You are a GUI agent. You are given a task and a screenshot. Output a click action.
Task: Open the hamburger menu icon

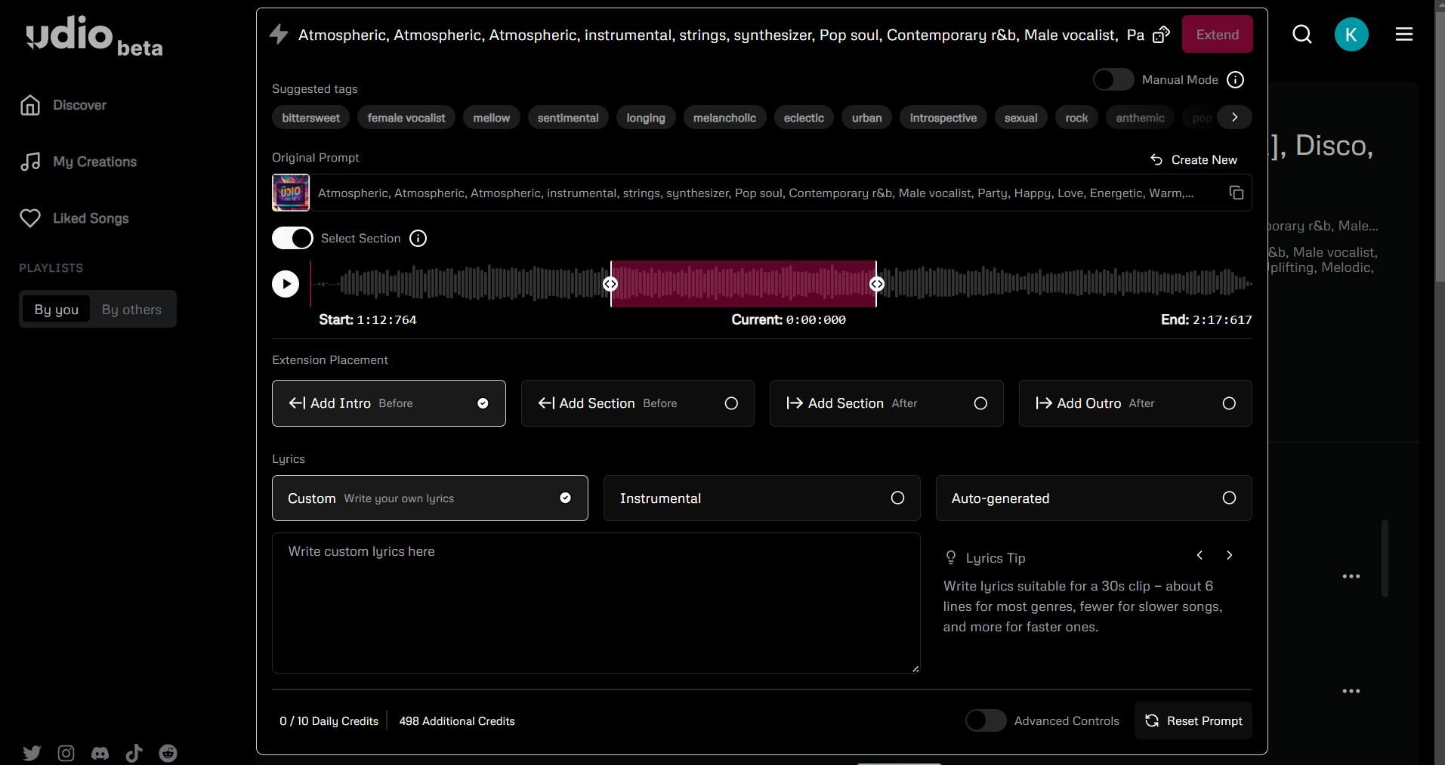pos(1404,35)
